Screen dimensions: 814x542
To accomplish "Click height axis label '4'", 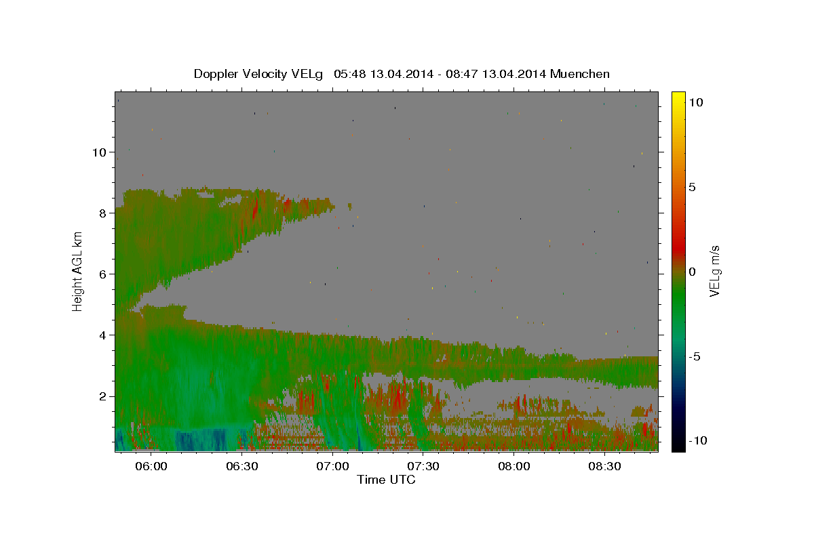I will click(x=103, y=335).
